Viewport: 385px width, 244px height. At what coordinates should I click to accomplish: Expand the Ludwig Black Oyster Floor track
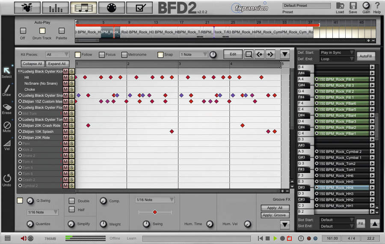point(20,107)
